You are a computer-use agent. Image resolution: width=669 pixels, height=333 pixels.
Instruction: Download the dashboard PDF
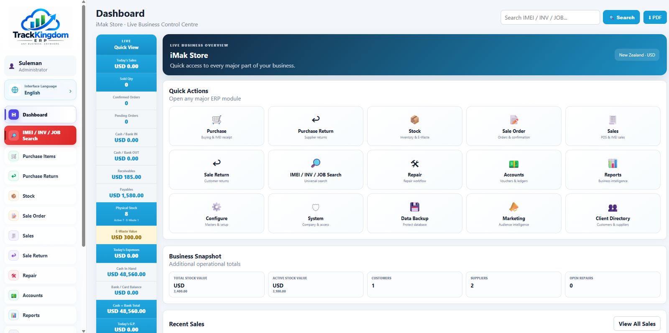[655, 17]
